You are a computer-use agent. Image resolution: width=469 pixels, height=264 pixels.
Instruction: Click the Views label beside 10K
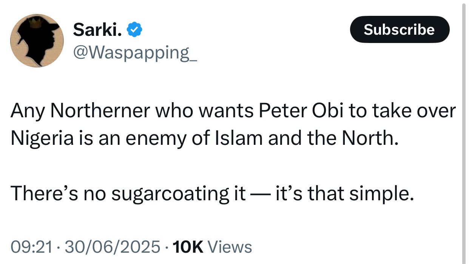coord(230,247)
